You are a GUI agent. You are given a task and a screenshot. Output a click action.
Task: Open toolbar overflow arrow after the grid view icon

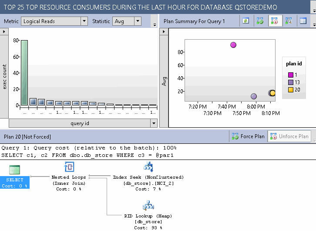314,25
